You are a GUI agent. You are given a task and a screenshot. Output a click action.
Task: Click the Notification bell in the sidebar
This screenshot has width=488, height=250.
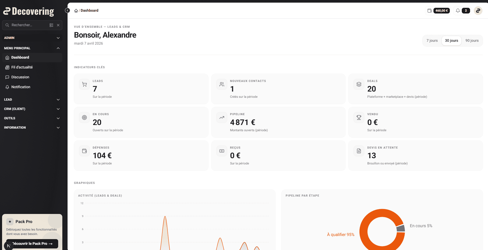[7, 87]
